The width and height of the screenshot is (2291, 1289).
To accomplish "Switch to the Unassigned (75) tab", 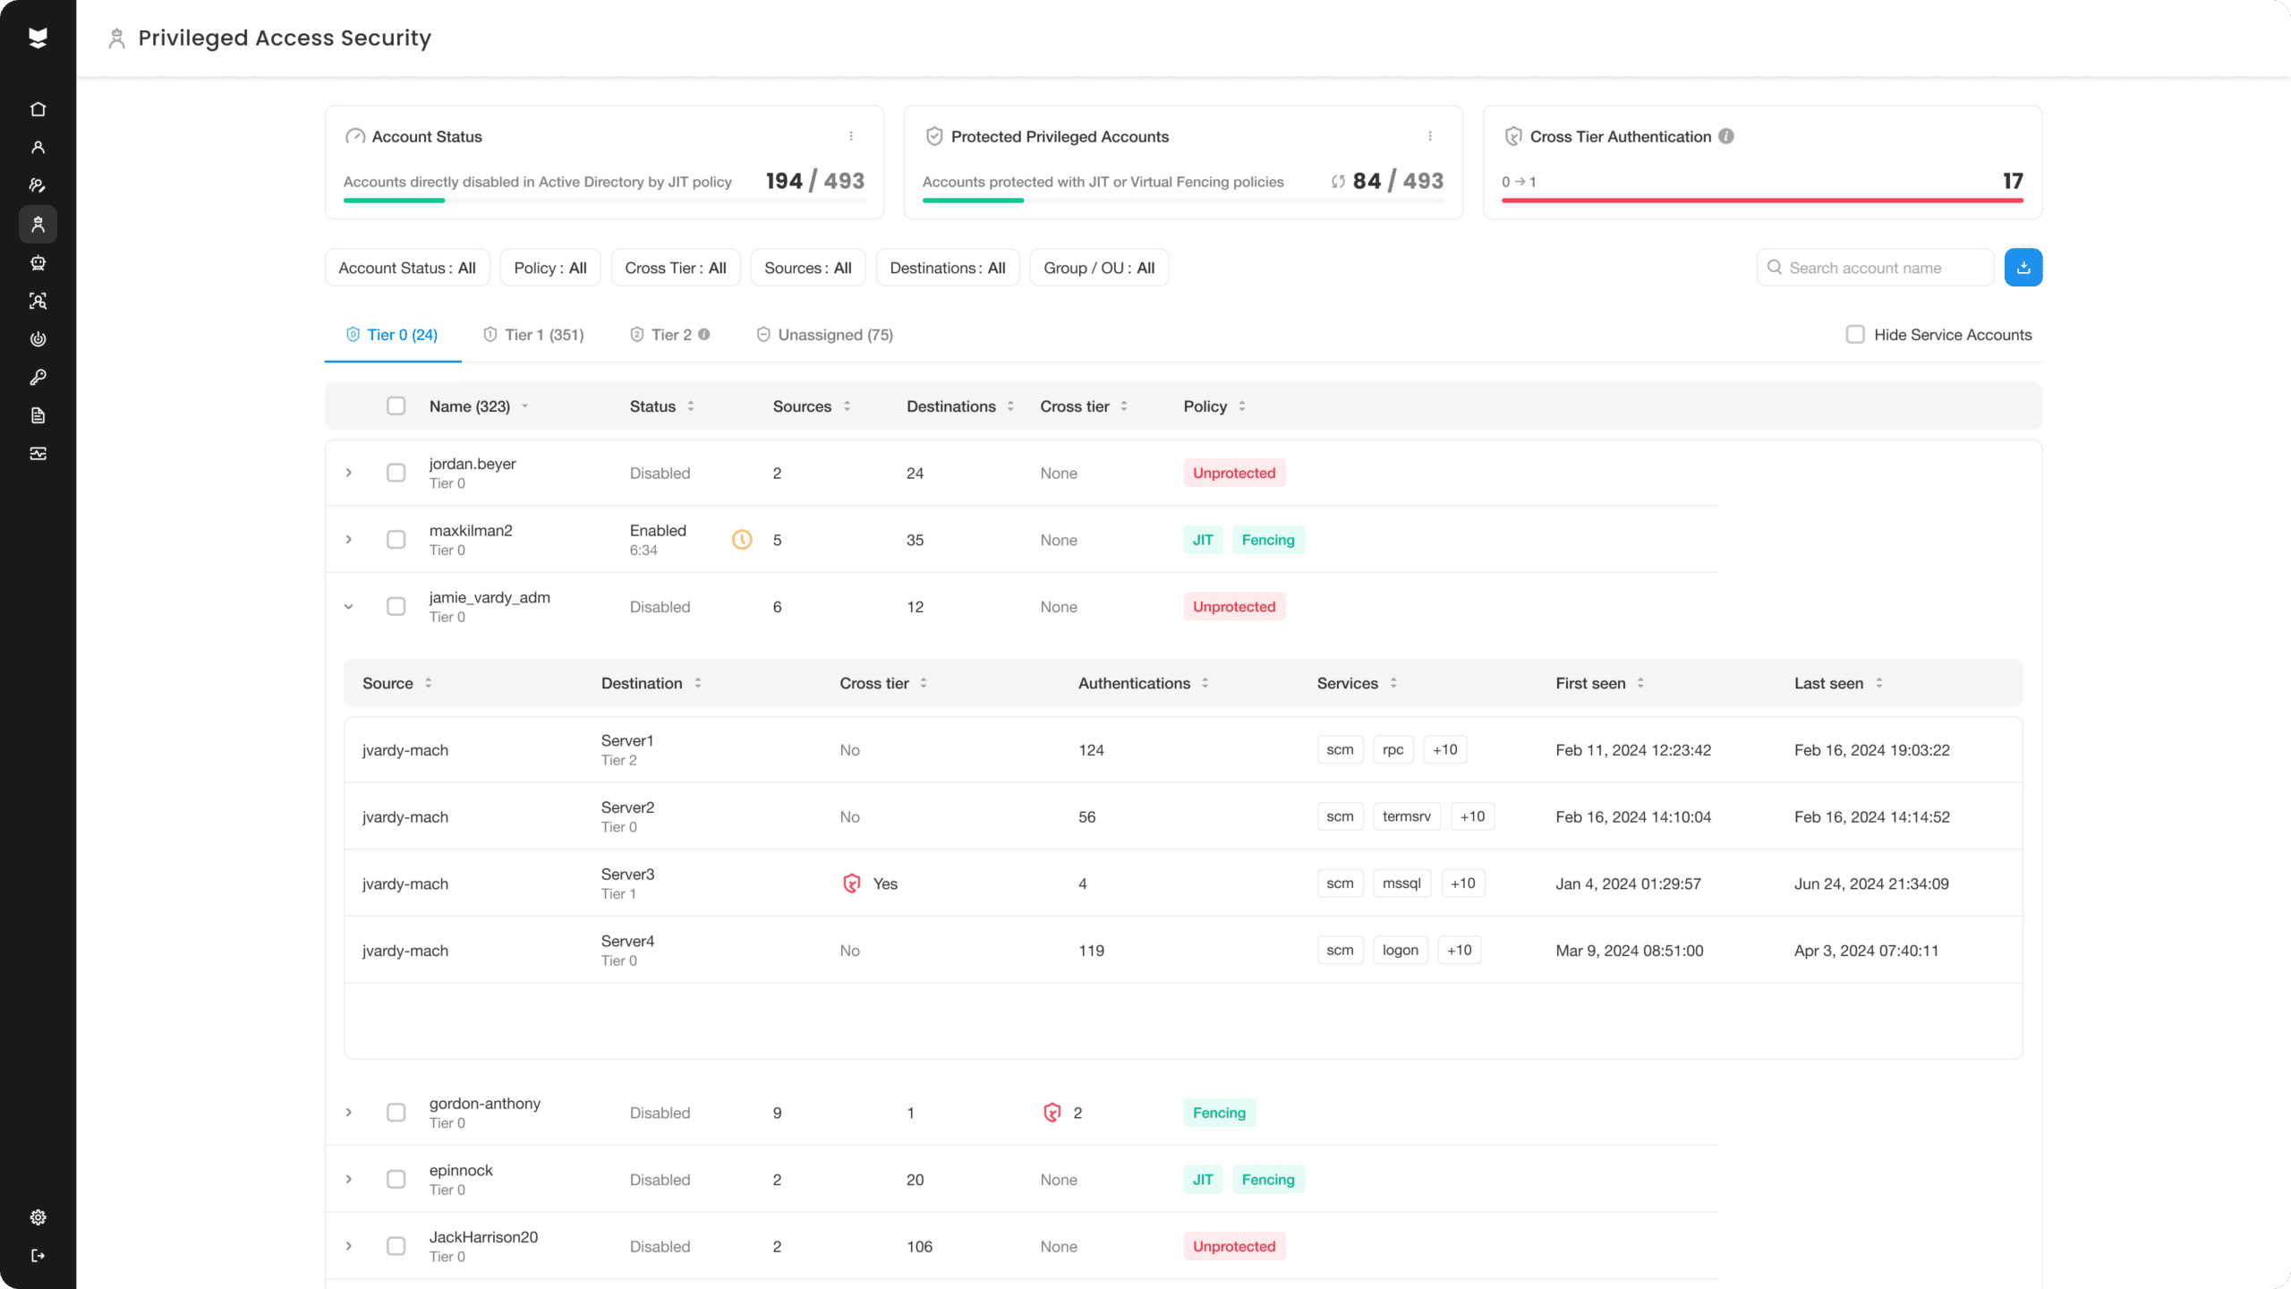I will 824,335.
